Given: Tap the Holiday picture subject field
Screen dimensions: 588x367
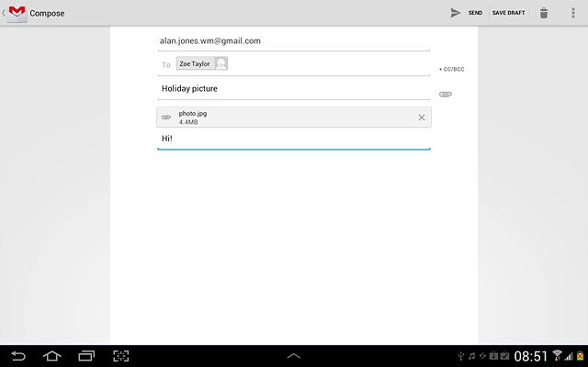Looking at the screenshot, I should click(292, 89).
